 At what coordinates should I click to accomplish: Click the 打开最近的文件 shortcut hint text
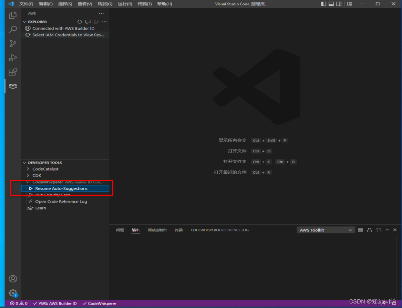tap(230, 172)
